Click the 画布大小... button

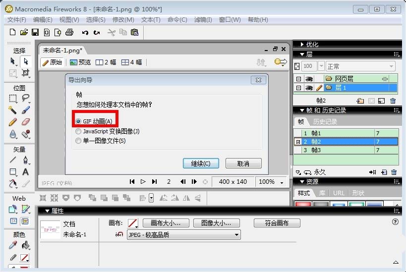tap(166, 223)
